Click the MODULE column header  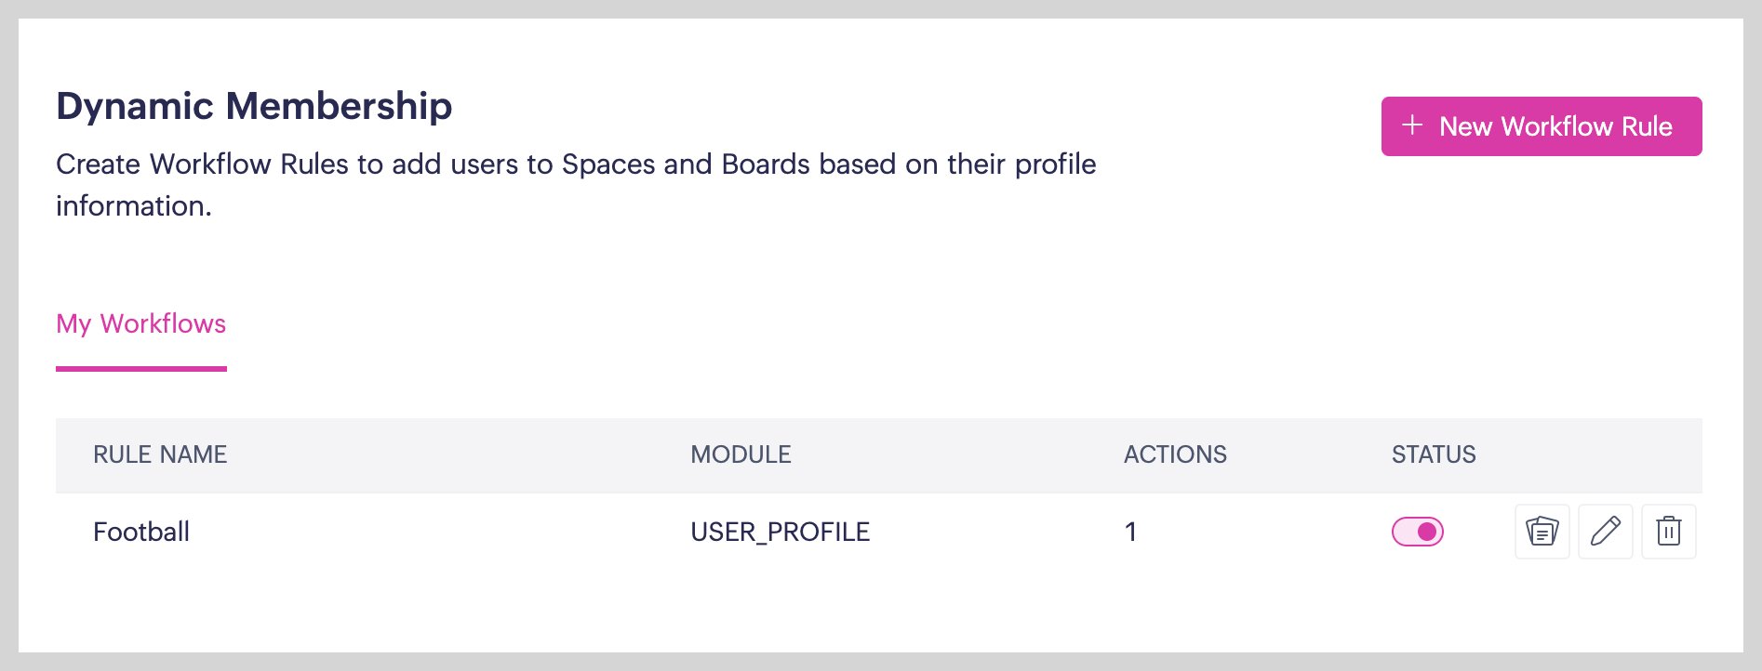click(741, 454)
